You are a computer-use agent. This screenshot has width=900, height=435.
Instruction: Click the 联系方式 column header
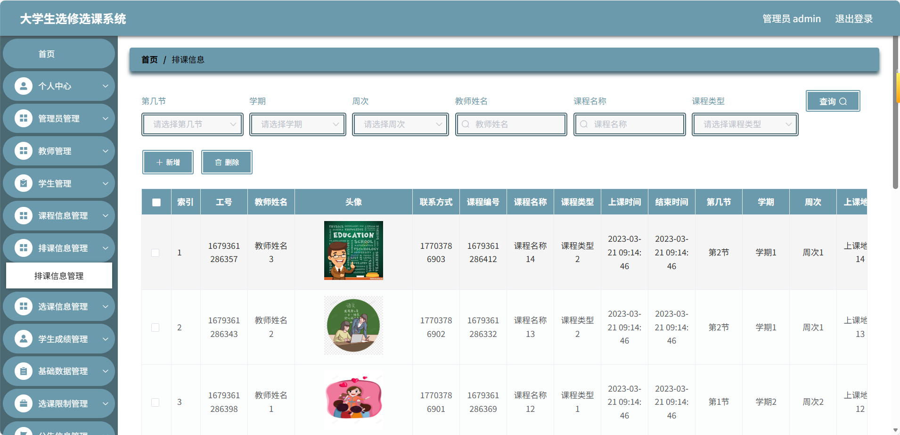click(x=436, y=202)
